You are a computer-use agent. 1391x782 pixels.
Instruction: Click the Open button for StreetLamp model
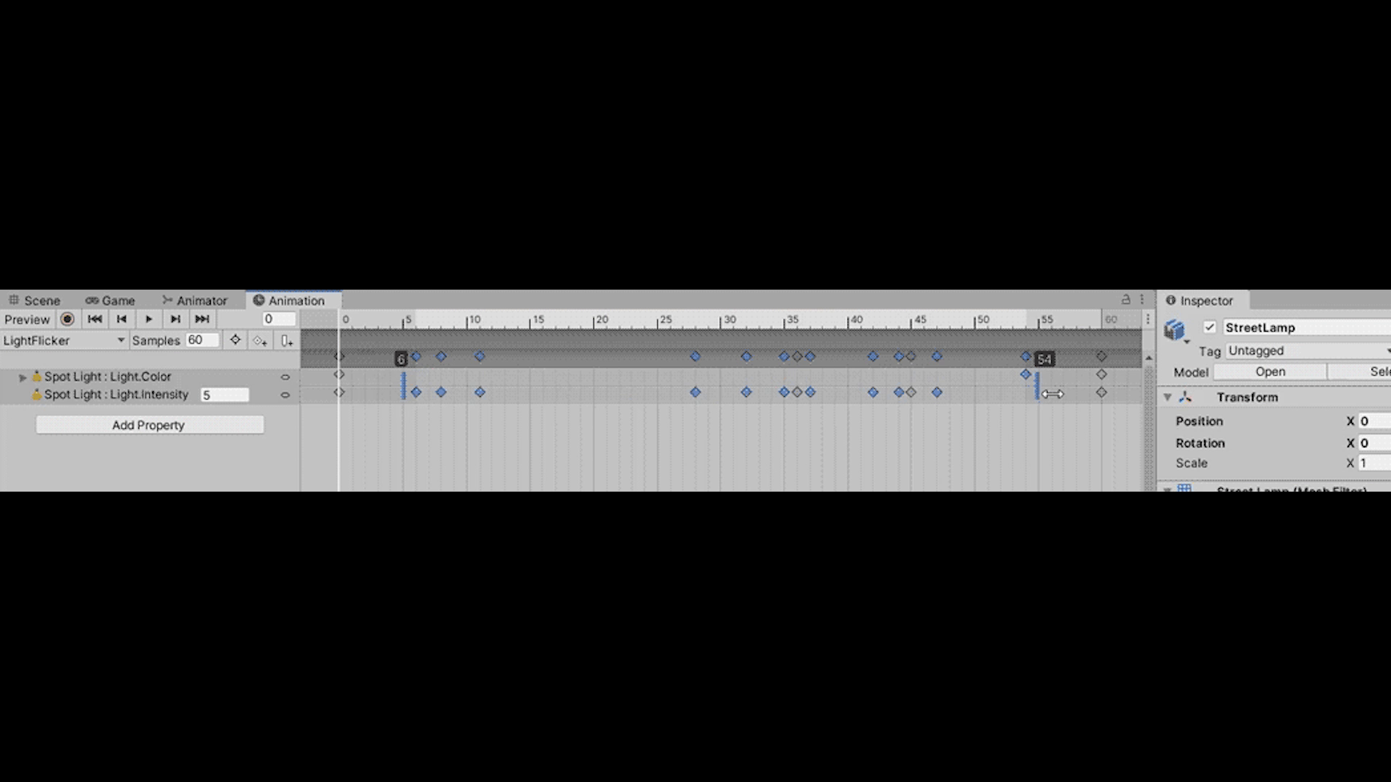(x=1270, y=371)
